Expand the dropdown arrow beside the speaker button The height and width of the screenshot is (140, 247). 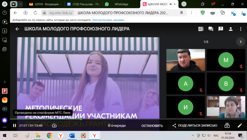point(20,4)
